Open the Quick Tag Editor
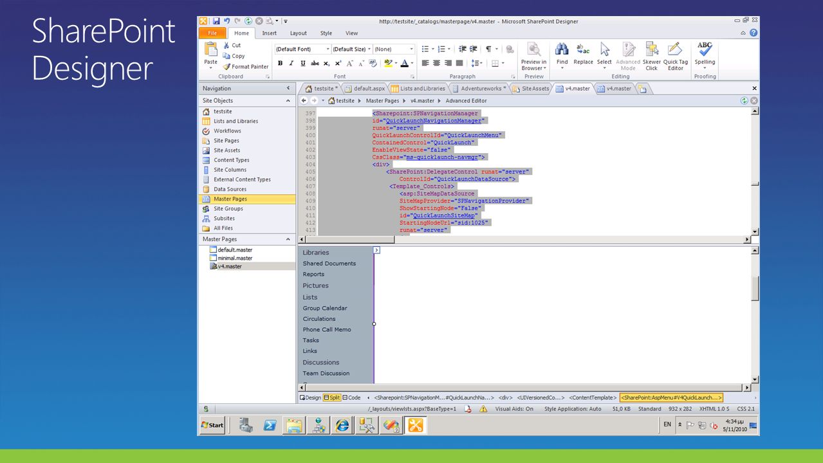The image size is (823, 463). click(x=676, y=56)
